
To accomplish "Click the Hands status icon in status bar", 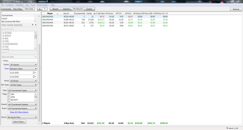I will (227, 128).
